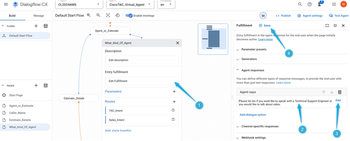
Task: Select Caller_Name page
Action: click(x=25, y=113)
